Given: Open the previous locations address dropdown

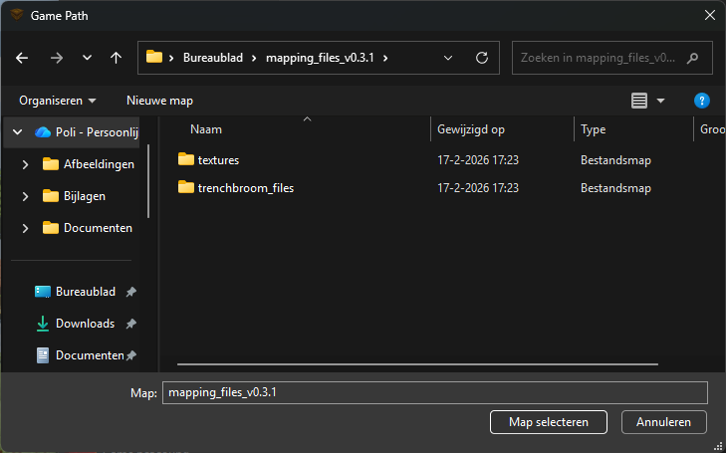Looking at the screenshot, I should [448, 58].
